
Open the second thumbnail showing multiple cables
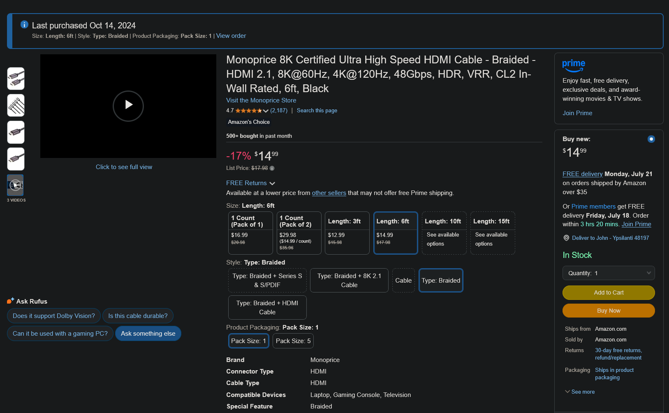click(16, 105)
